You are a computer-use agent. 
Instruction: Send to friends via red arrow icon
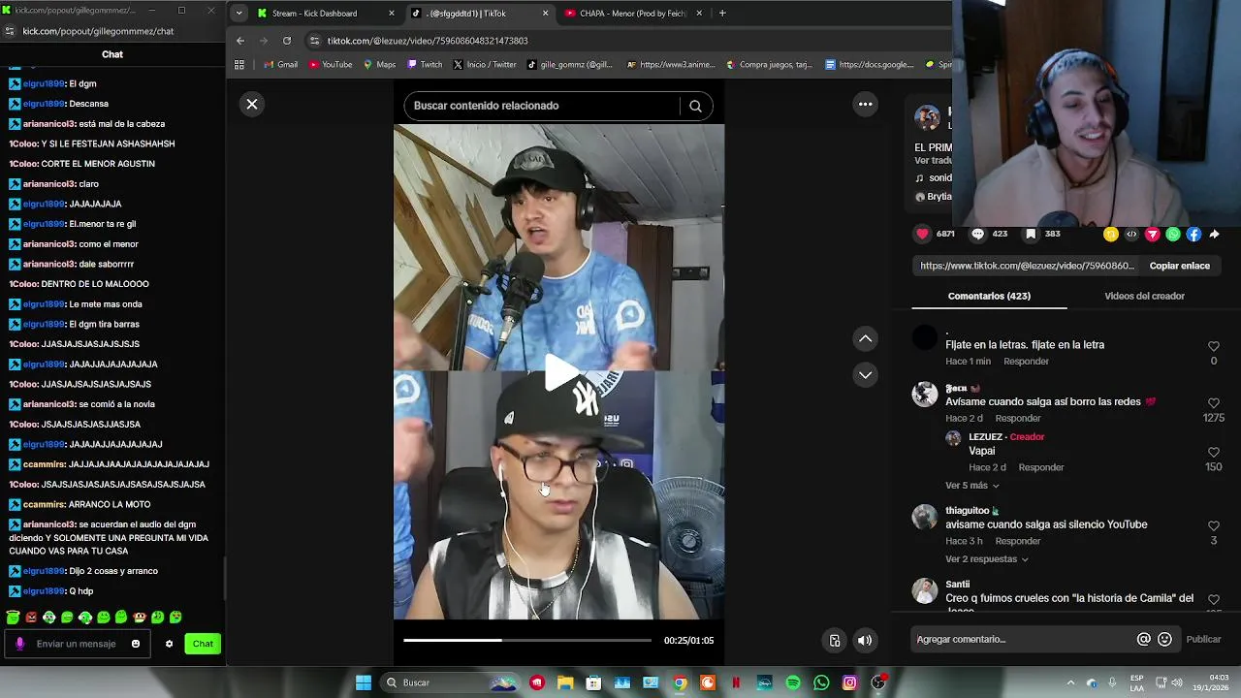pos(1153,234)
